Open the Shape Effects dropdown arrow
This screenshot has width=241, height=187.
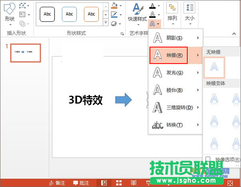tap(120, 24)
